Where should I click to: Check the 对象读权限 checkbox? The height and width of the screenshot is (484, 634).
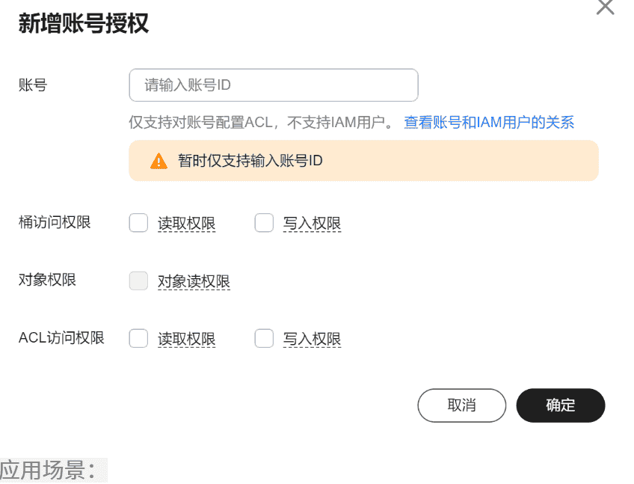coord(138,281)
